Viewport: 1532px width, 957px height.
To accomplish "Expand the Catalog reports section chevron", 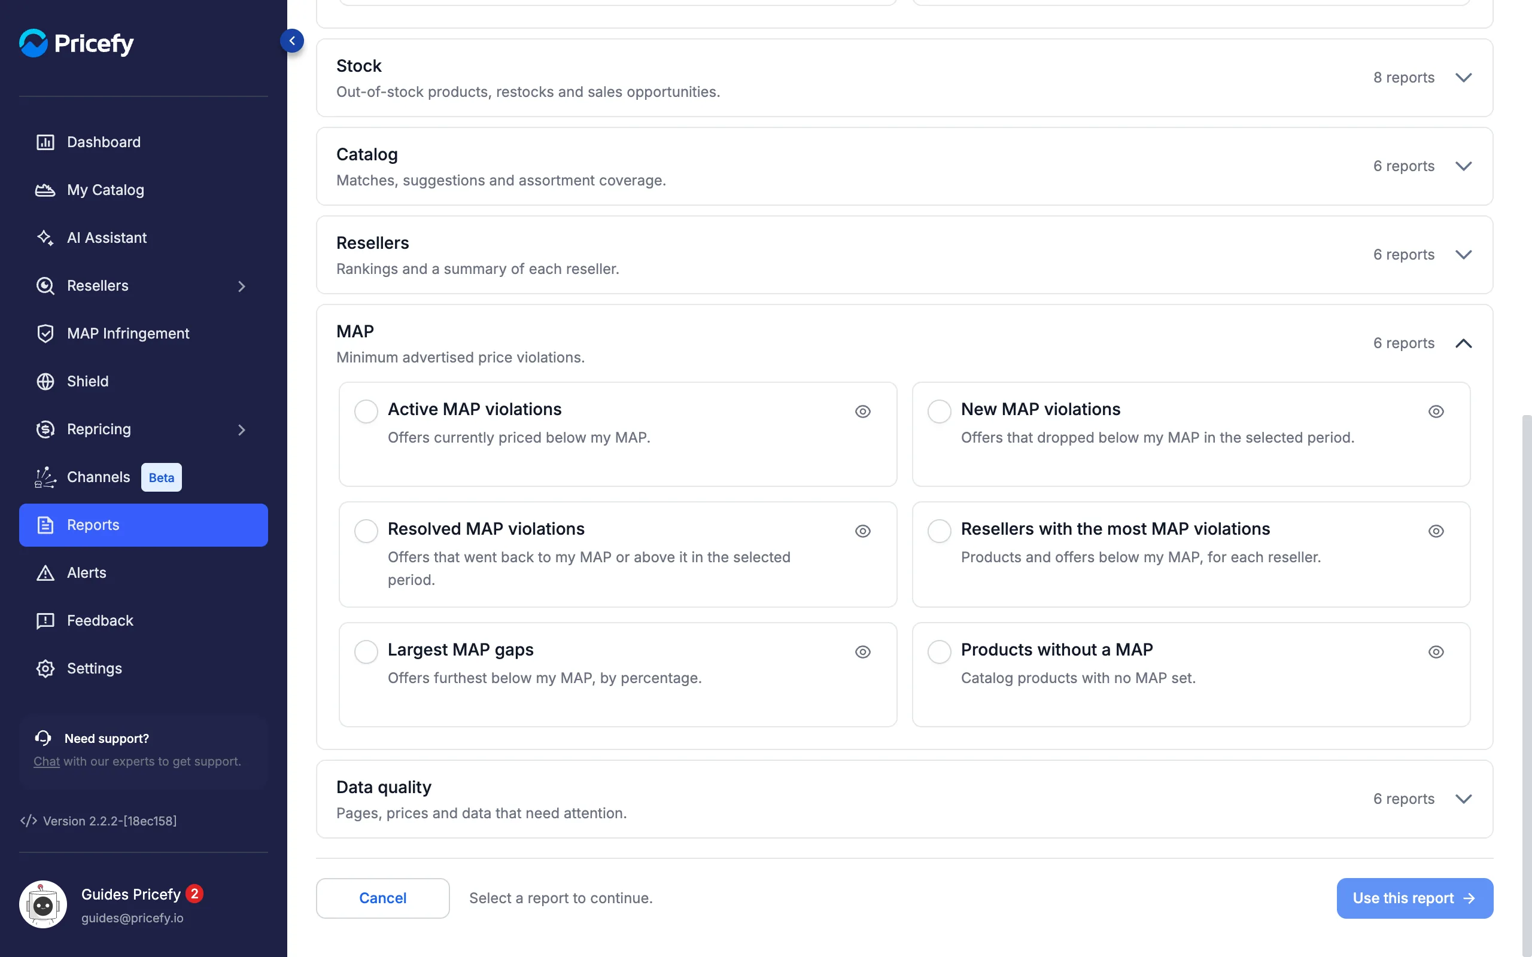I will pyautogui.click(x=1464, y=166).
